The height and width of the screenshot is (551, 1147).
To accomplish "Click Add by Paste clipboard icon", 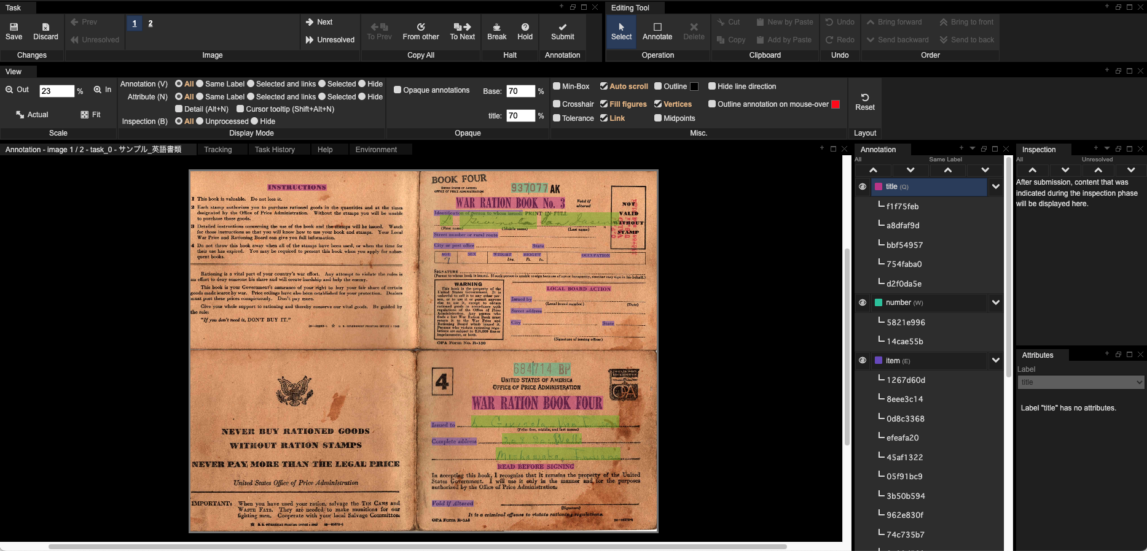I will pos(761,40).
